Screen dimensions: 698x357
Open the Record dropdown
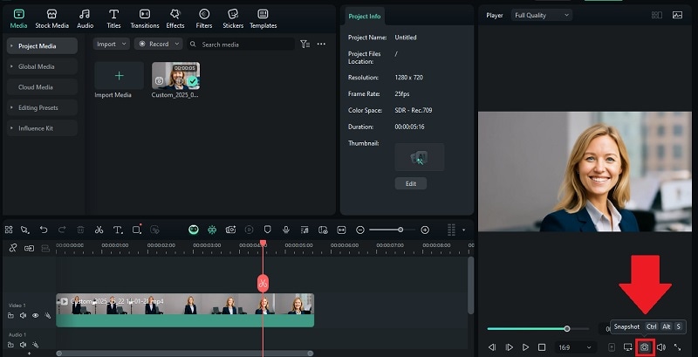click(159, 44)
